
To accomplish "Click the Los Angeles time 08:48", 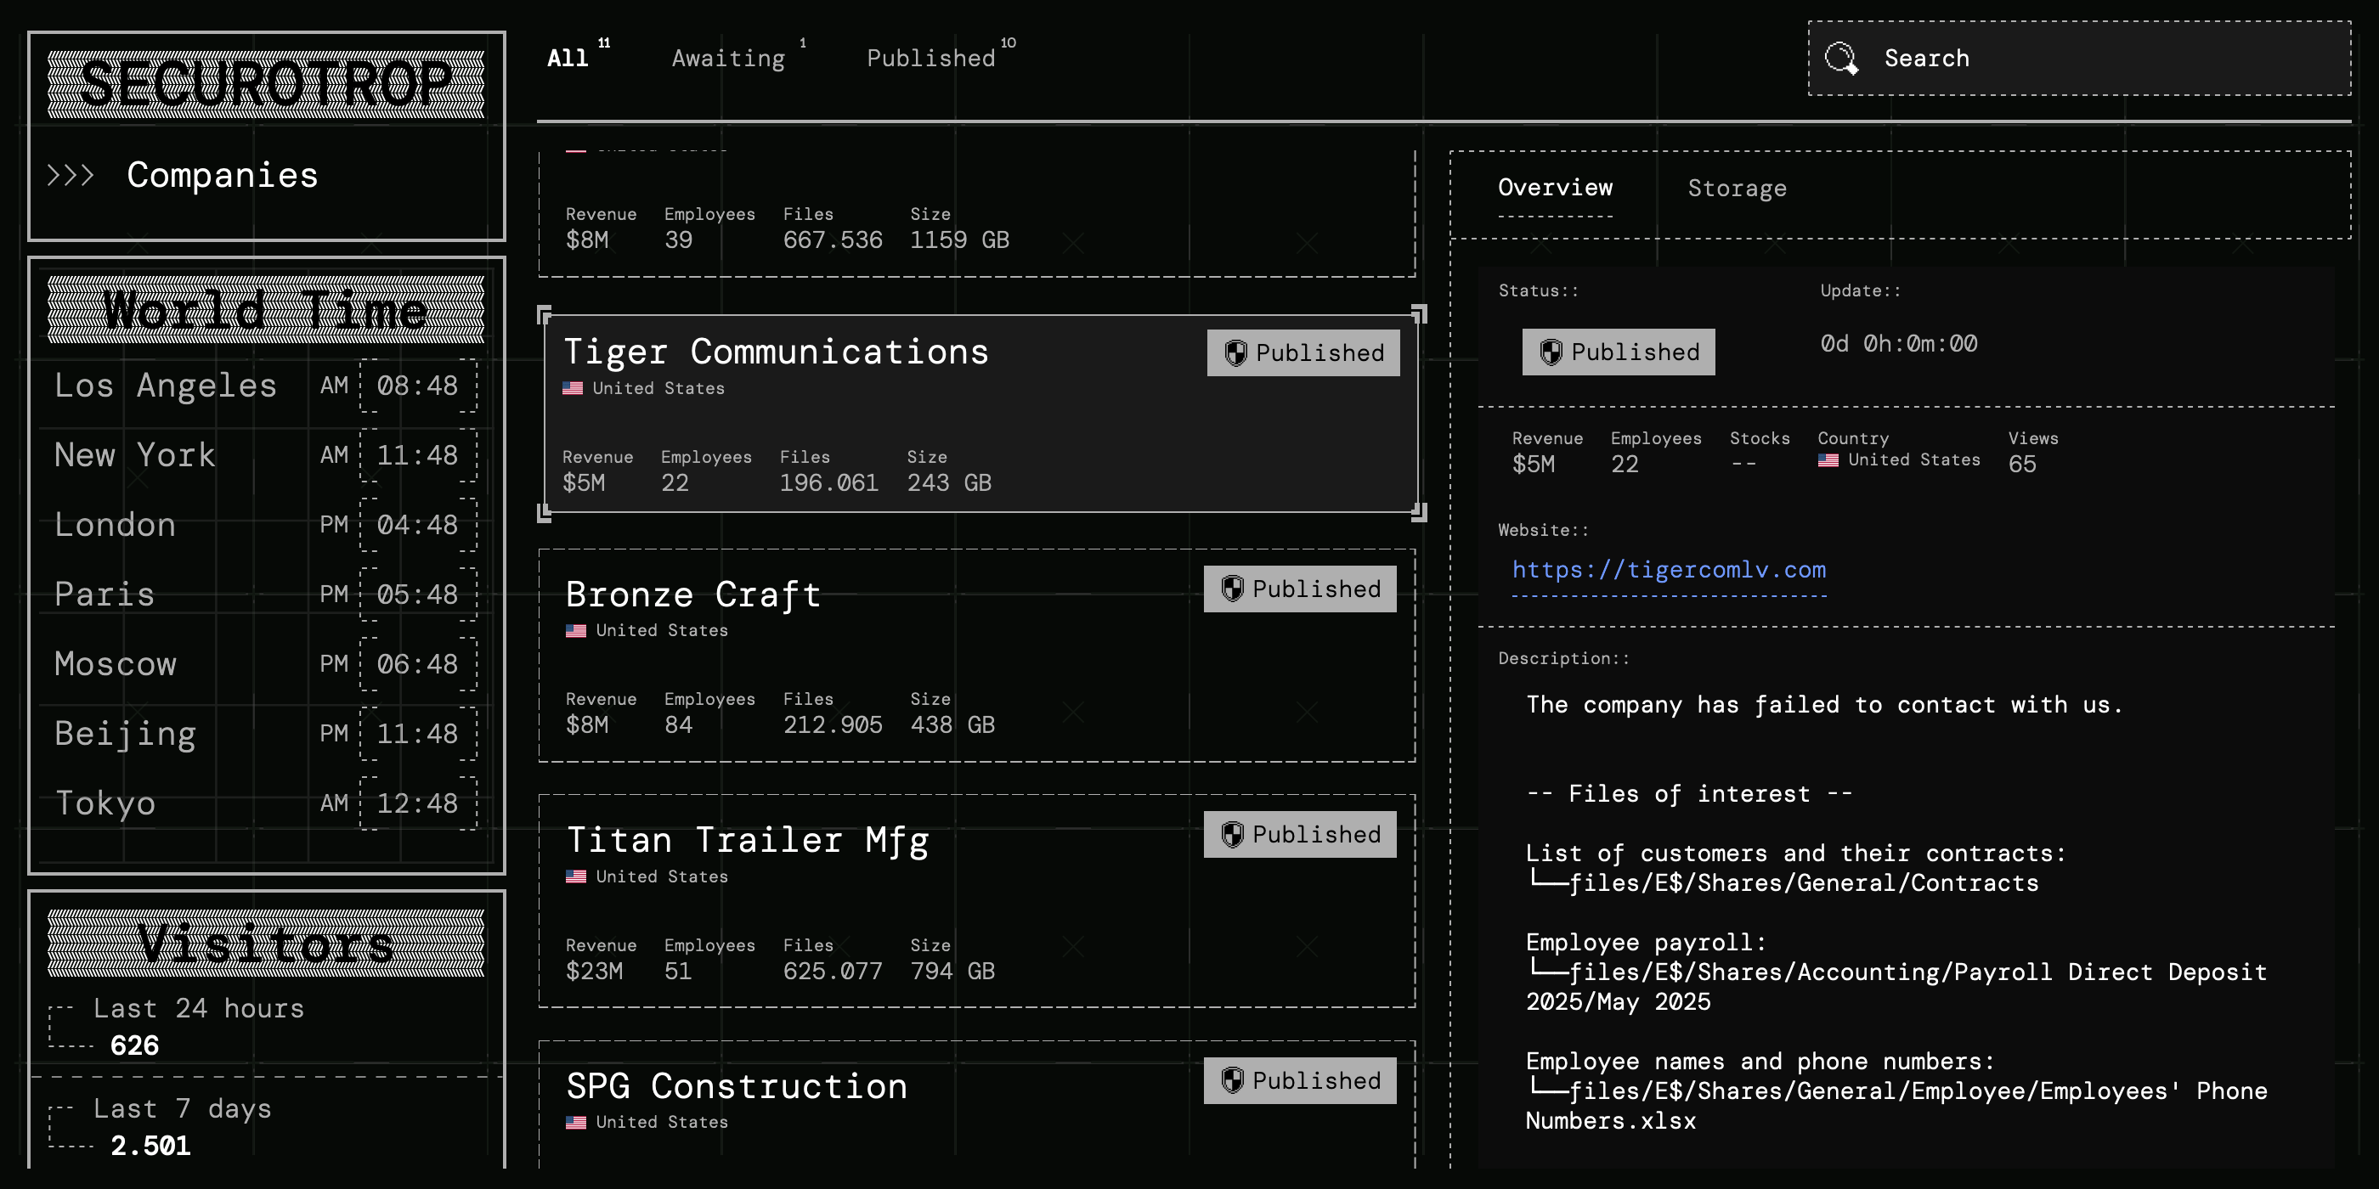I will 417,385.
